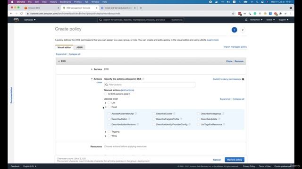Collapse the Actions section arrow
This screenshot has height=169, width=302.
click(x=92, y=79)
